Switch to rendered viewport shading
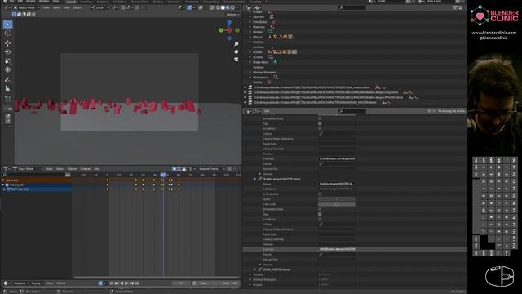The height and width of the screenshot is (294, 522). click(232, 7)
